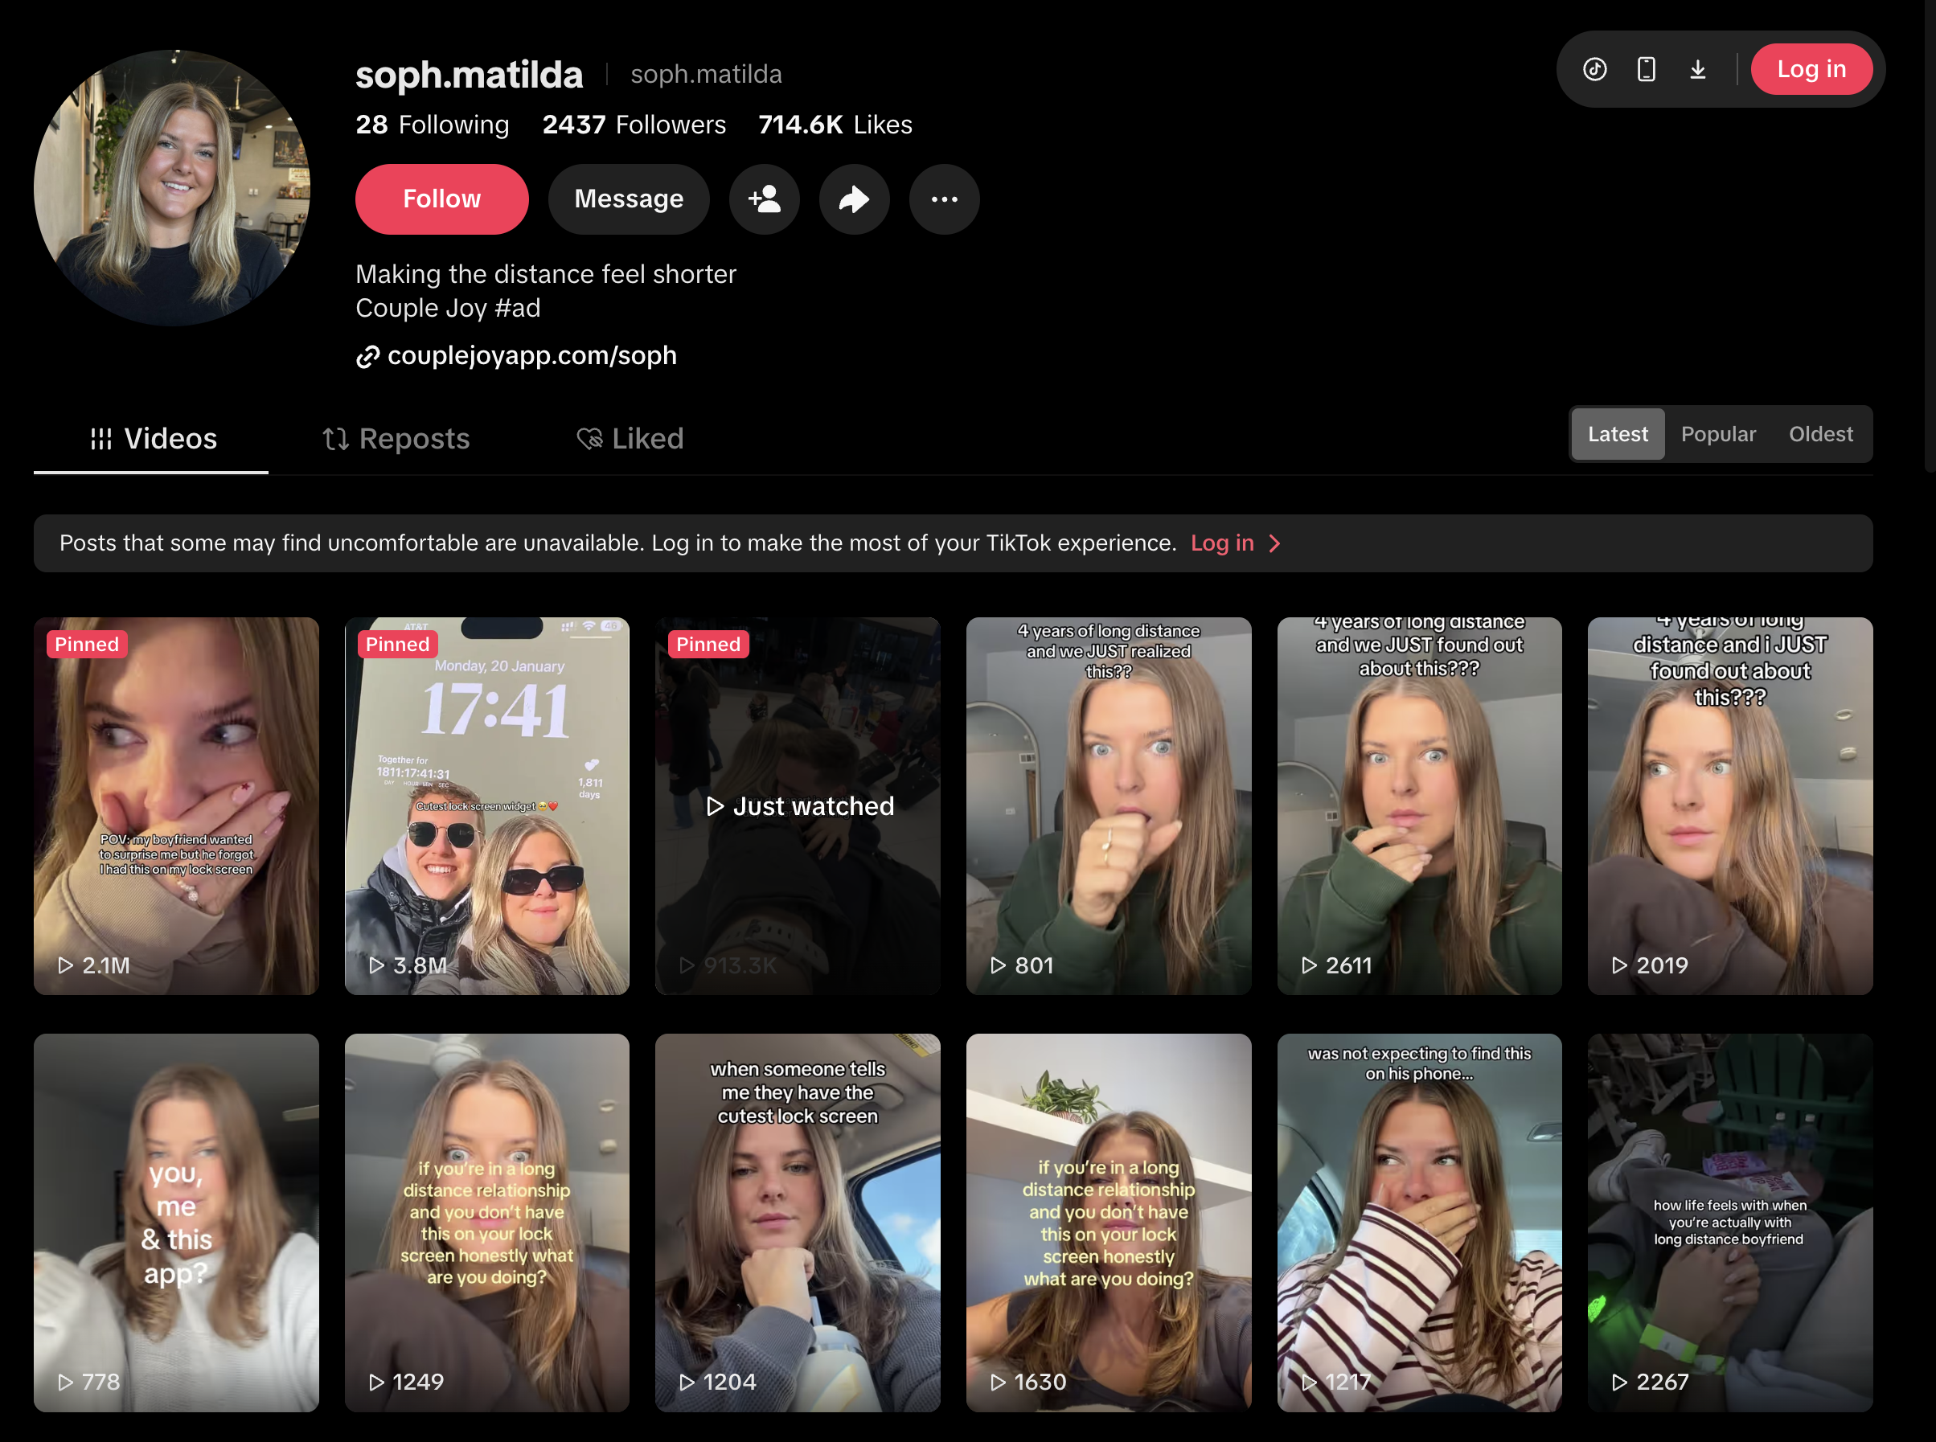Open the pinned Just watched video
Image resolution: width=1936 pixels, height=1442 pixels.
798,805
